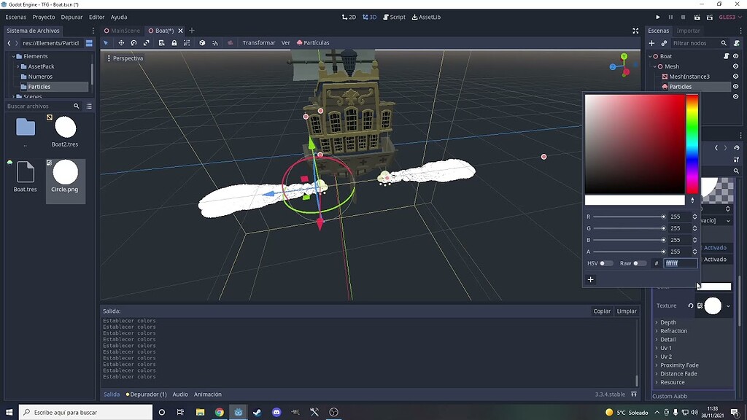The width and height of the screenshot is (747, 420).
Task: Add a new node with plus icon
Action: point(651,43)
